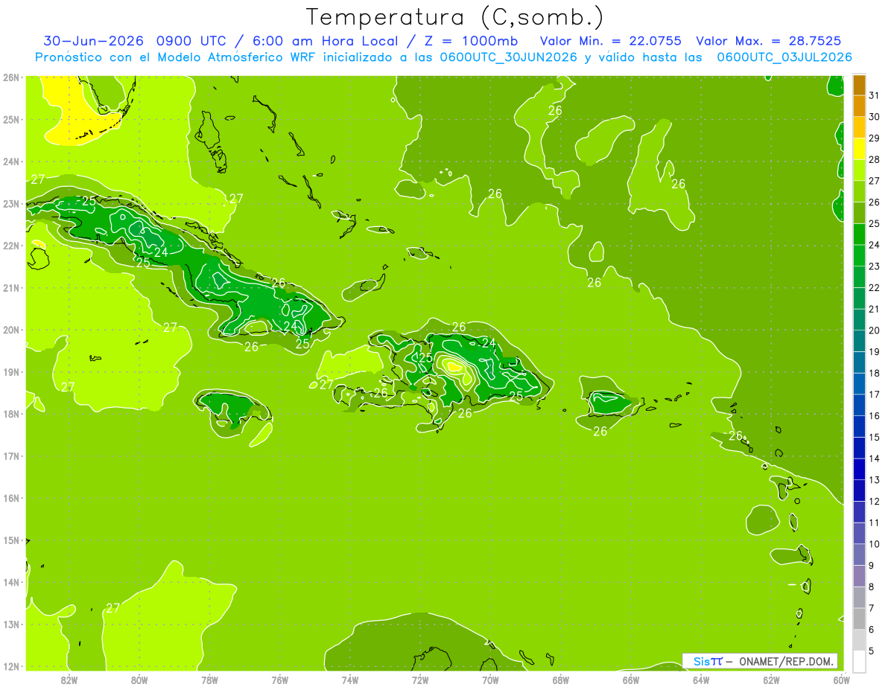Click the white colorbar segment below 5
This screenshot has height=690, width=894.
859,661
